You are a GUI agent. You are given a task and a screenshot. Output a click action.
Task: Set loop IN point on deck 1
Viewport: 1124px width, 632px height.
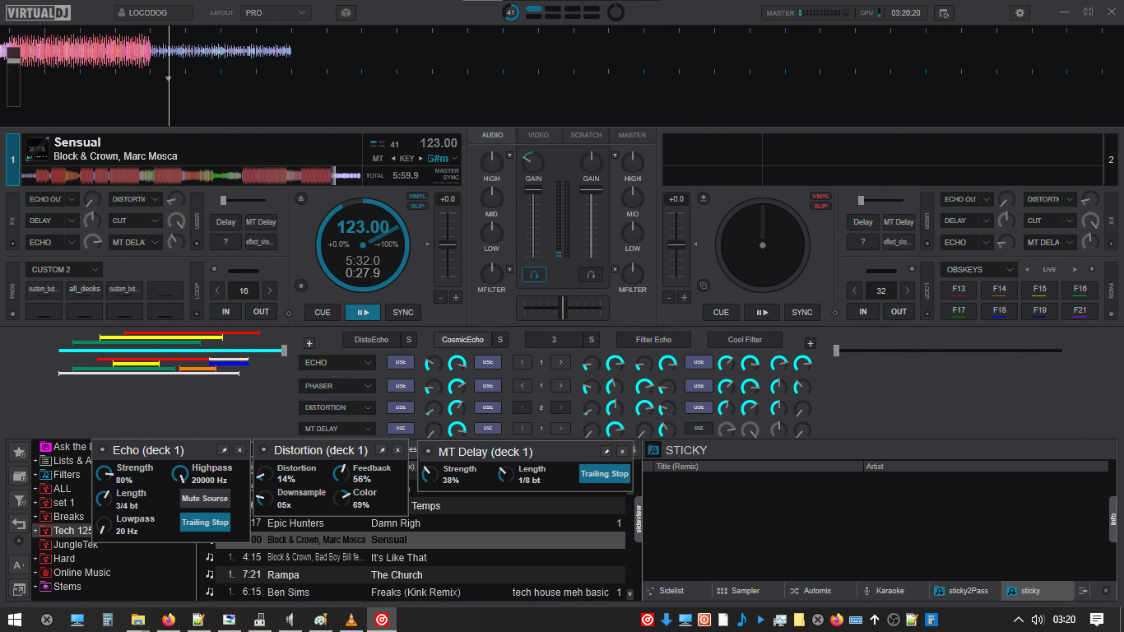(x=225, y=312)
